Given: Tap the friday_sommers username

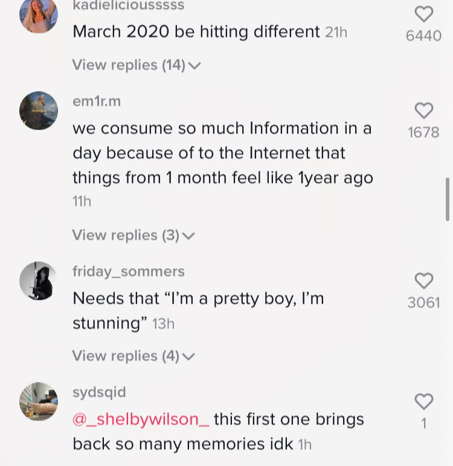Looking at the screenshot, I should pos(128,272).
